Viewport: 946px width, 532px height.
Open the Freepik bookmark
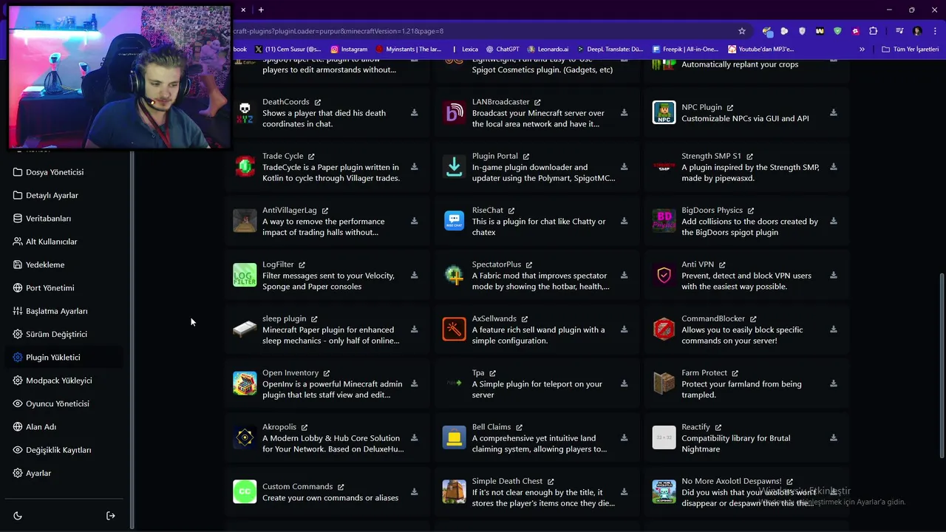685,50
